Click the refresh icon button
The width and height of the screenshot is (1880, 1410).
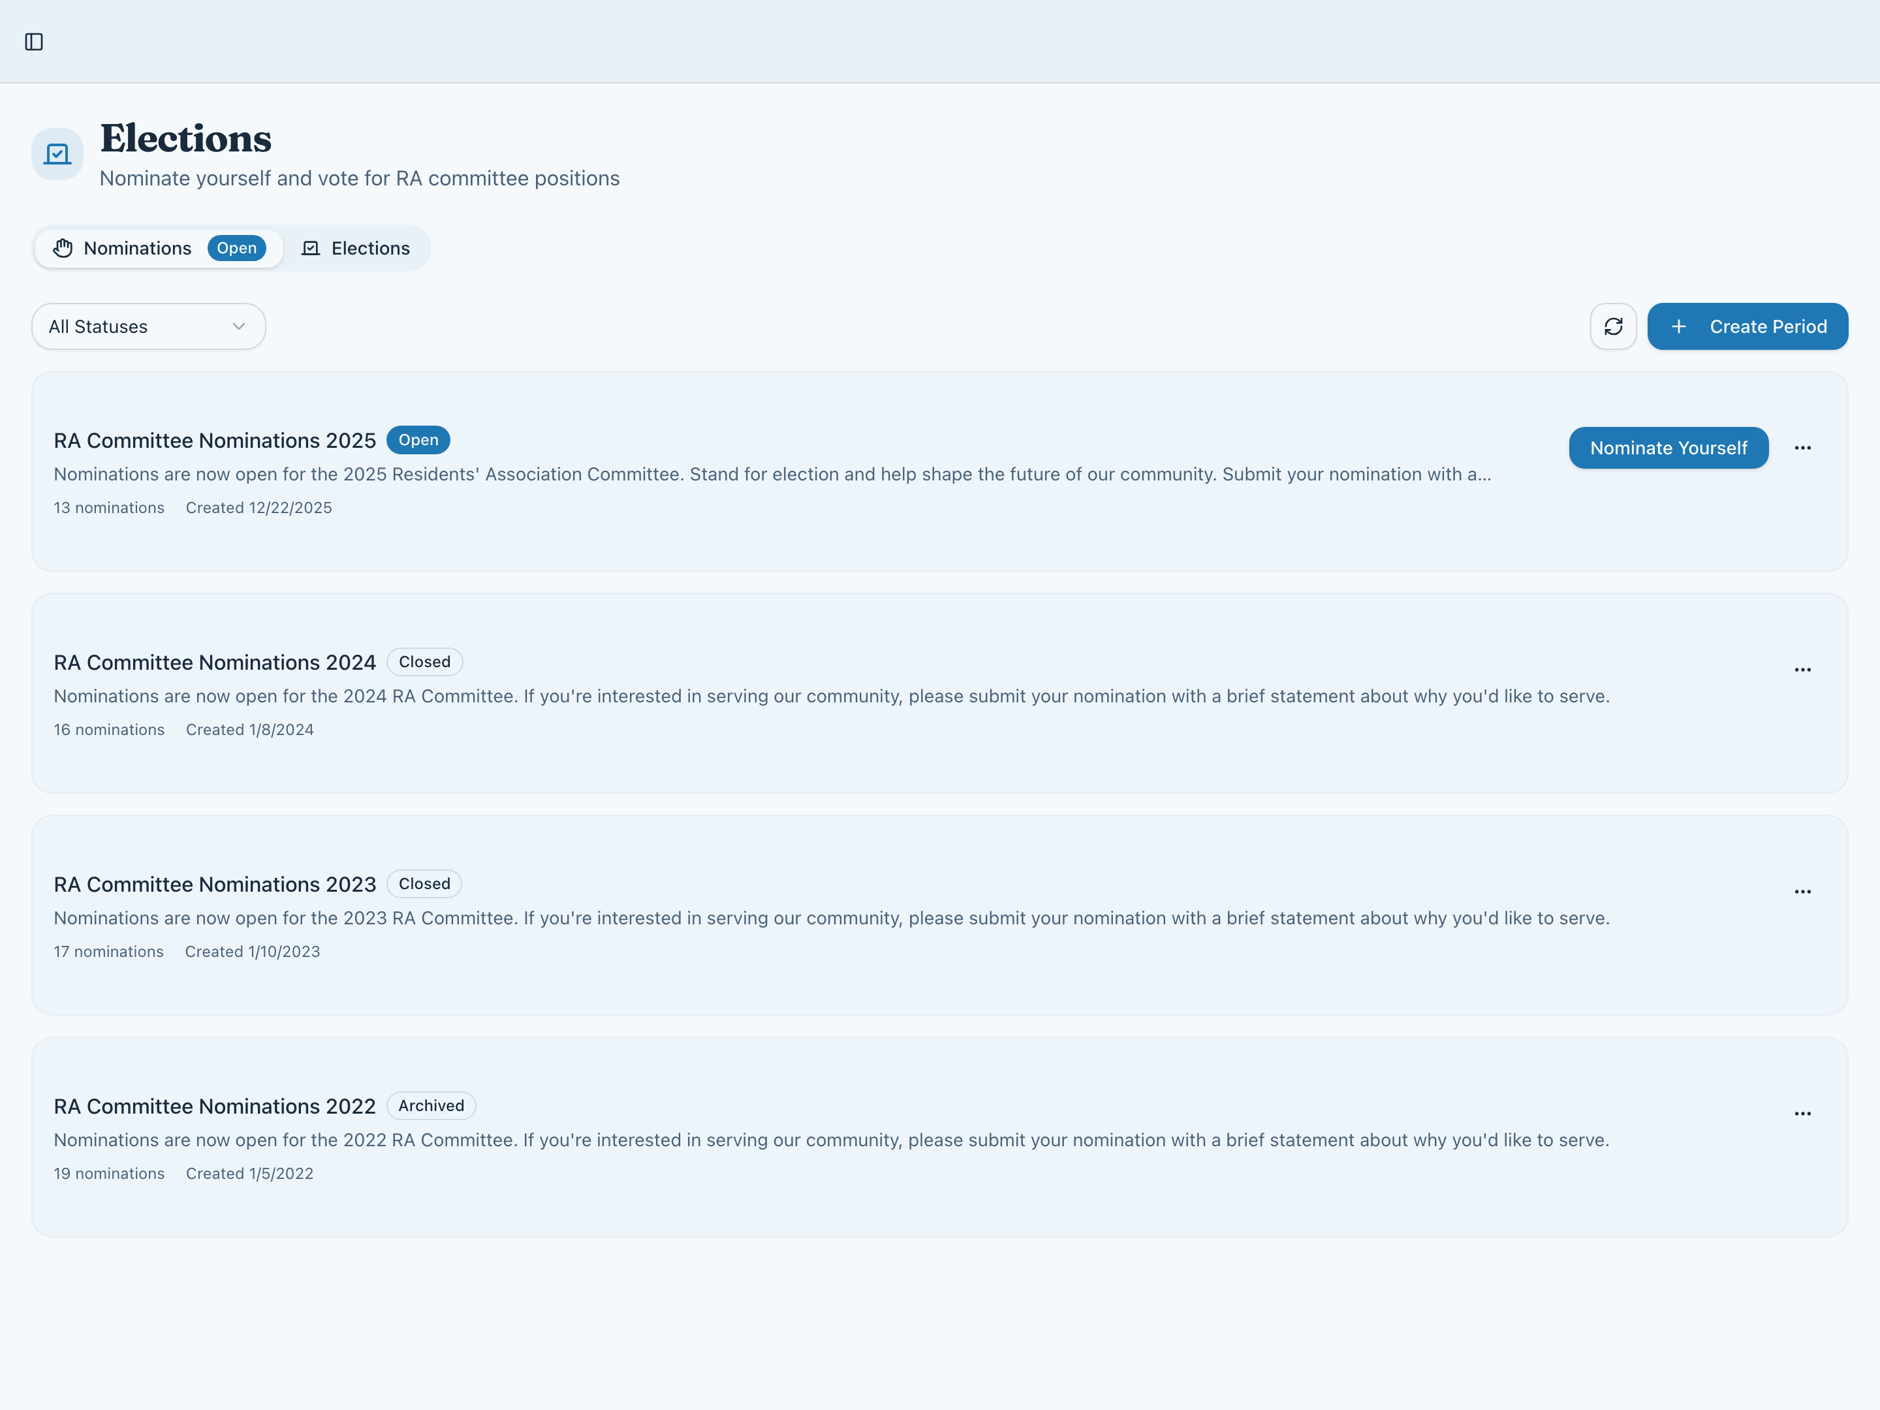pyautogui.click(x=1613, y=326)
